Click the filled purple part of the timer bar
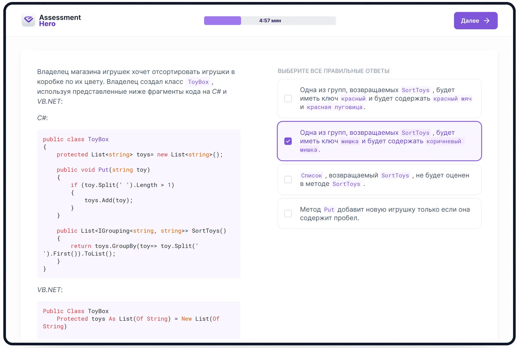 [222, 21]
